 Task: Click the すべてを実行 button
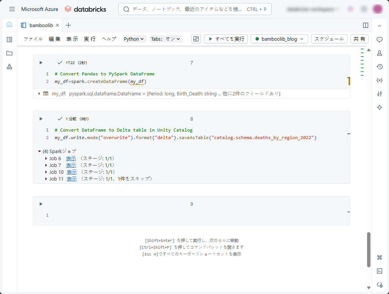click(226, 39)
